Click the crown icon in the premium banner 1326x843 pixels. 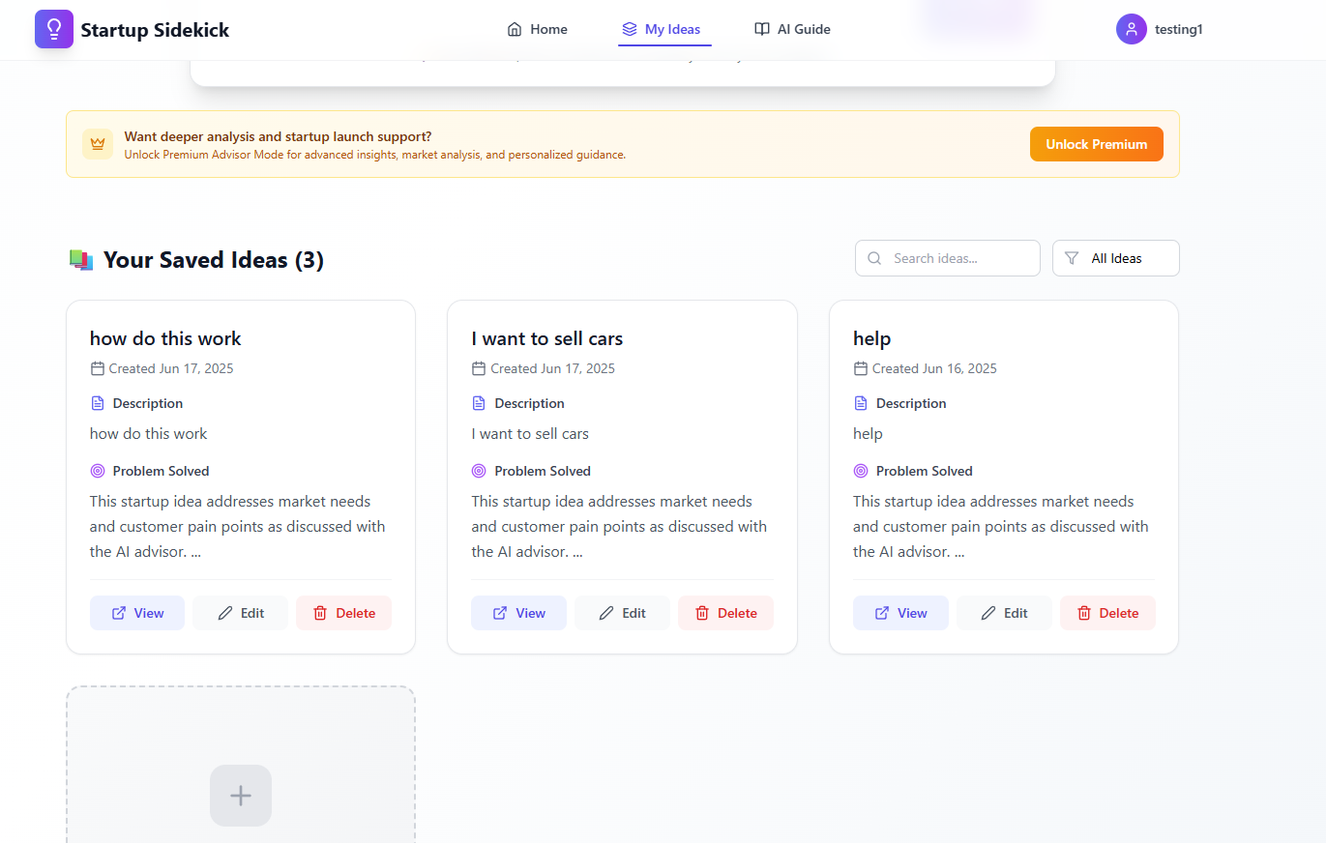98,143
